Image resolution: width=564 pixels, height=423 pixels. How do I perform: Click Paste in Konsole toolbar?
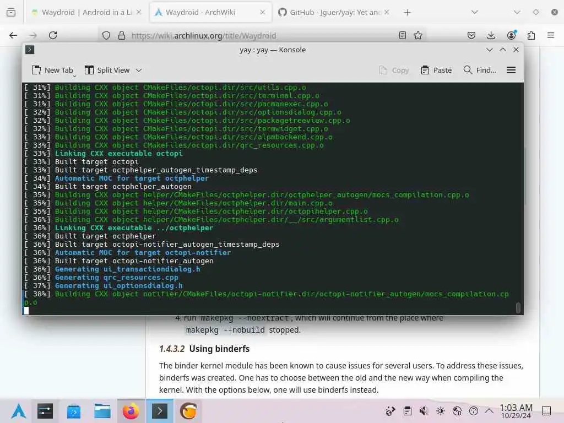[436, 70]
